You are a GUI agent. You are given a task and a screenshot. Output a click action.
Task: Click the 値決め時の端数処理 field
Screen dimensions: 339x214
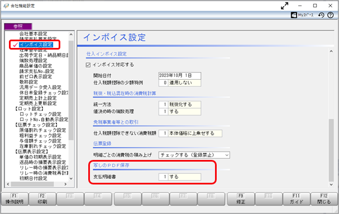coord(180,111)
